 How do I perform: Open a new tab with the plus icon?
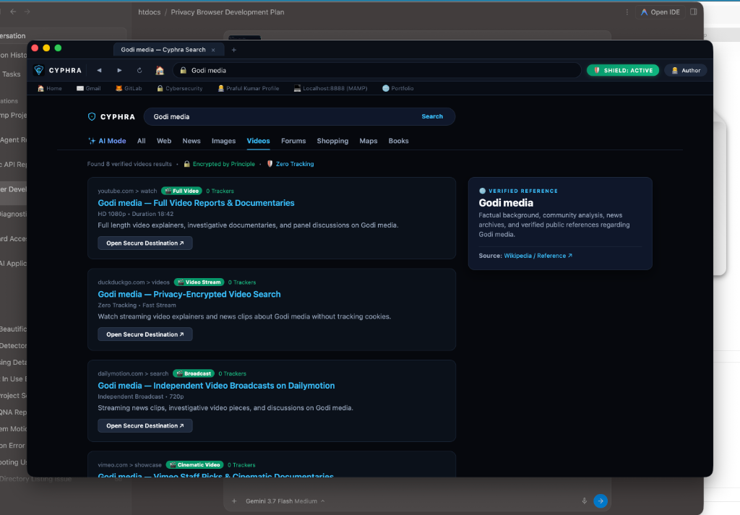pos(233,50)
